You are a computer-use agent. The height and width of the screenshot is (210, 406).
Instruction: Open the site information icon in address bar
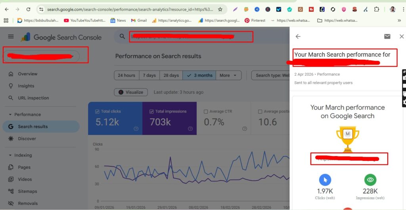tap(41, 9)
